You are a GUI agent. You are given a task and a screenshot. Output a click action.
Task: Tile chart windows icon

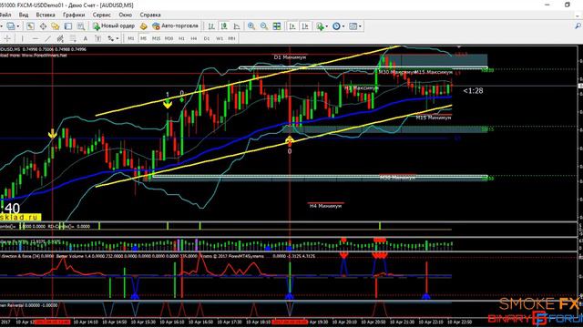tap(277, 26)
